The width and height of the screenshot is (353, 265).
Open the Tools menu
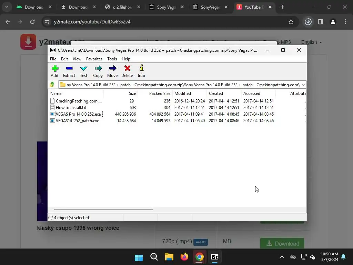tap(112, 59)
